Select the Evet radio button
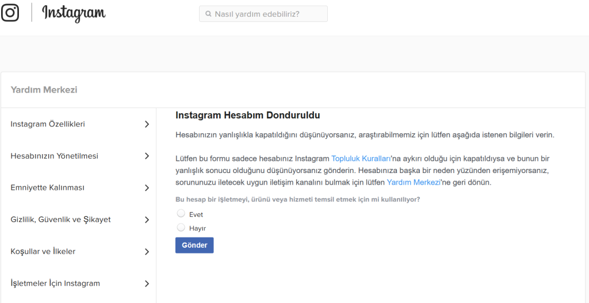 point(181,214)
